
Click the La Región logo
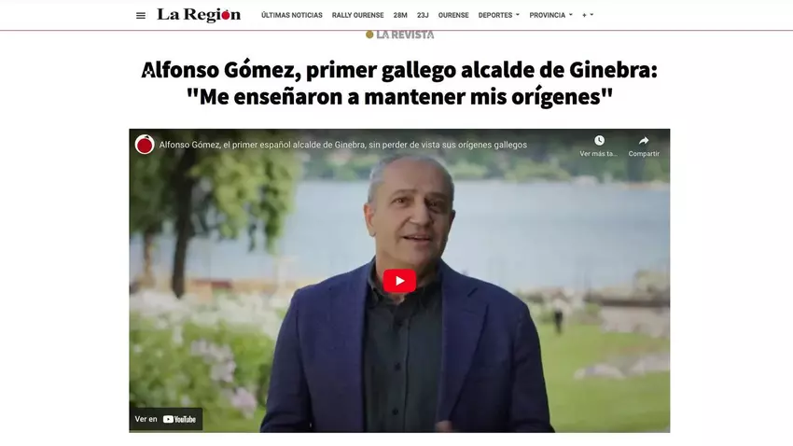click(199, 15)
